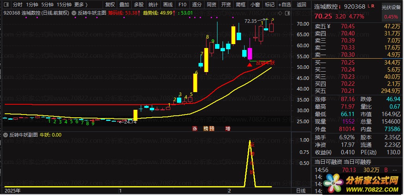Image resolution: width=405 pixels, height=196 pixels.
Task: Expand the 更多 periods menu
Action: coord(81,4)
